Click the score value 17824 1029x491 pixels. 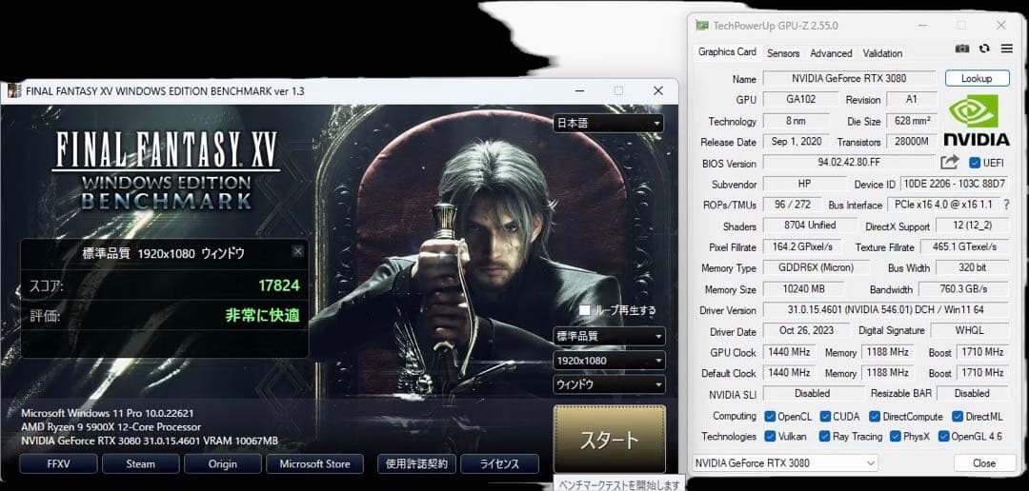(x=279, y=285)
